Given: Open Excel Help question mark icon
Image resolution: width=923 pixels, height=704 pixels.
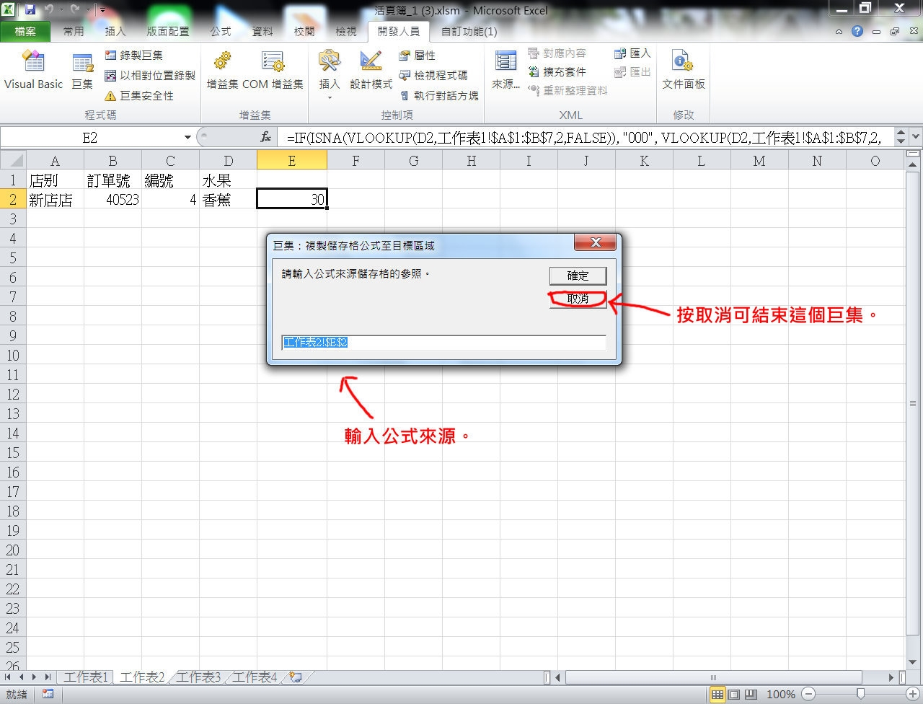Looking at the screenshot, I should (857, 31).
